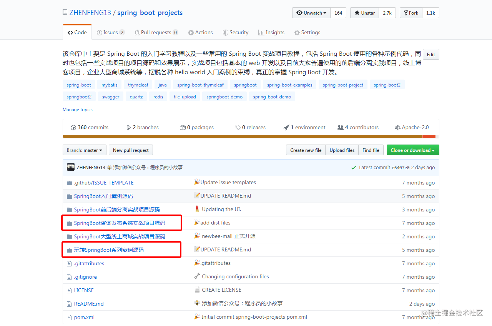Open the Pull requests tab
Image resolution: width=492 pixels, height=326 pixels.
(156, 32)
